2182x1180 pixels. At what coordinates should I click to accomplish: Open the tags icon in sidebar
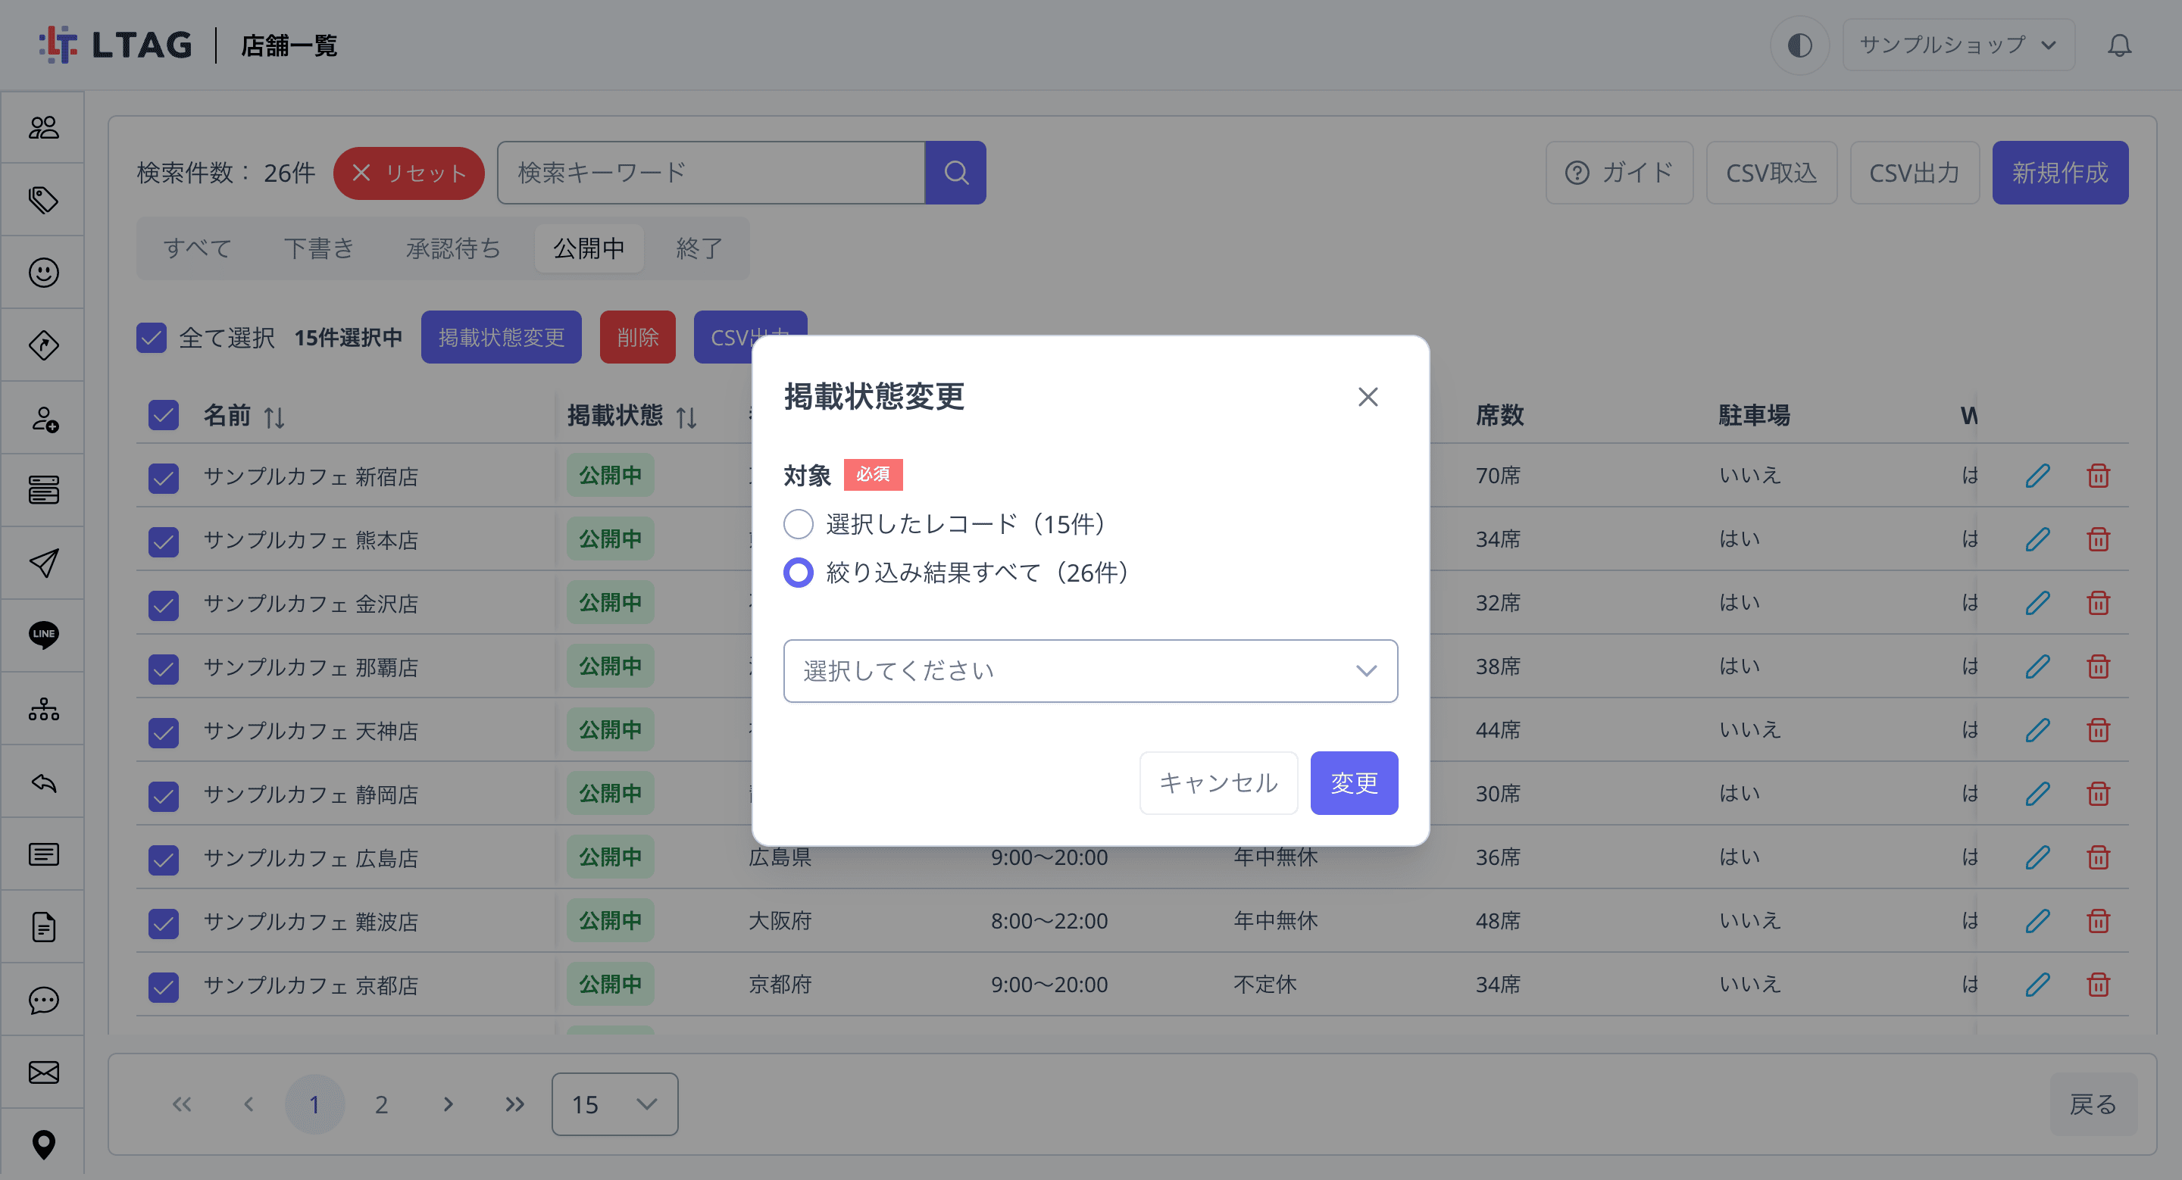(x=43, y=200)
